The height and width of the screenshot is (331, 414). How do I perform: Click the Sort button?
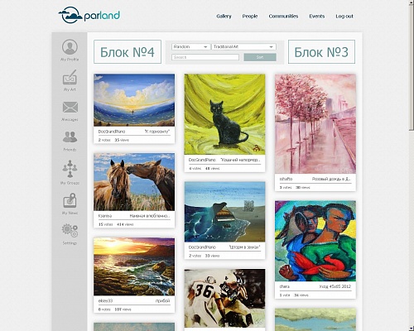click(x=260, y=57)
